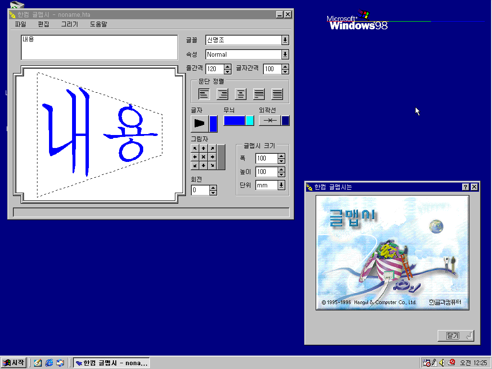Set shadow direction to upper-left
The image size is (492, 369).
point(195,148)
